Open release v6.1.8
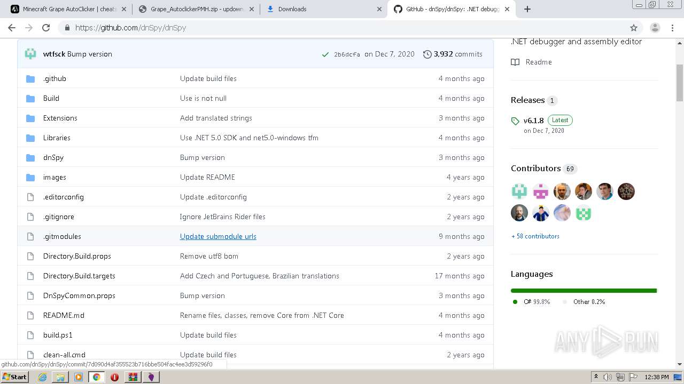Viewport: 684px width, 384px height. (x=533, y=121)
